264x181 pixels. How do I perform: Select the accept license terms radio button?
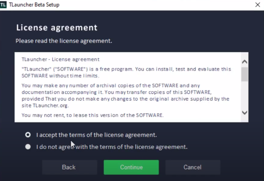coord(28,135)
